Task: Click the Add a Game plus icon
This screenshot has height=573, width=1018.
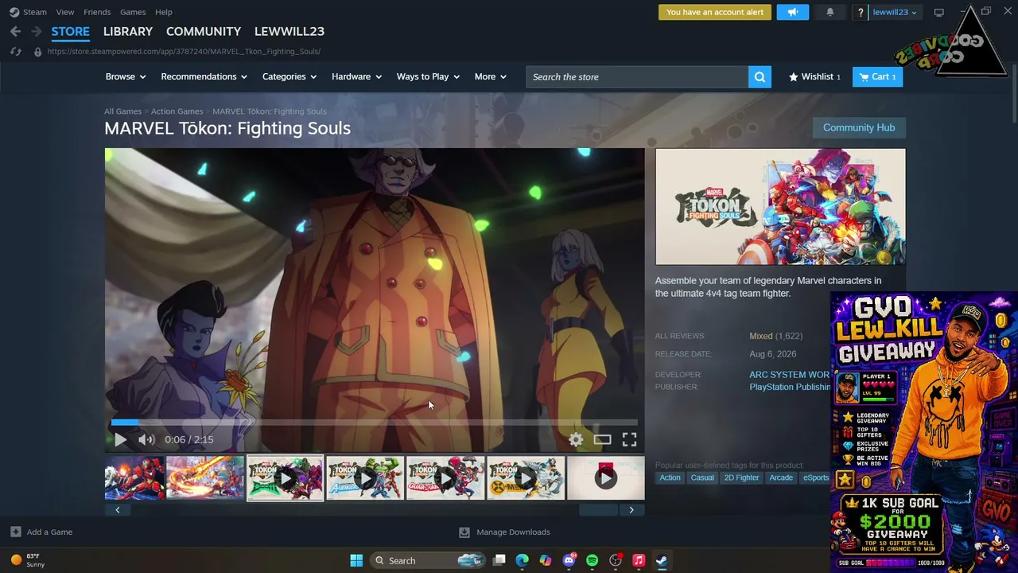Action: pyautogui.click(x=16, y=532)
